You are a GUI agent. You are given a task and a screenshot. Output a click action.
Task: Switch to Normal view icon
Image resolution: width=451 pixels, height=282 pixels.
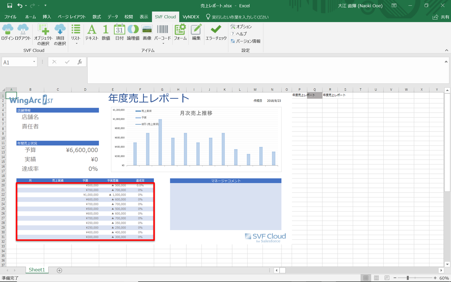pos(366,278)
